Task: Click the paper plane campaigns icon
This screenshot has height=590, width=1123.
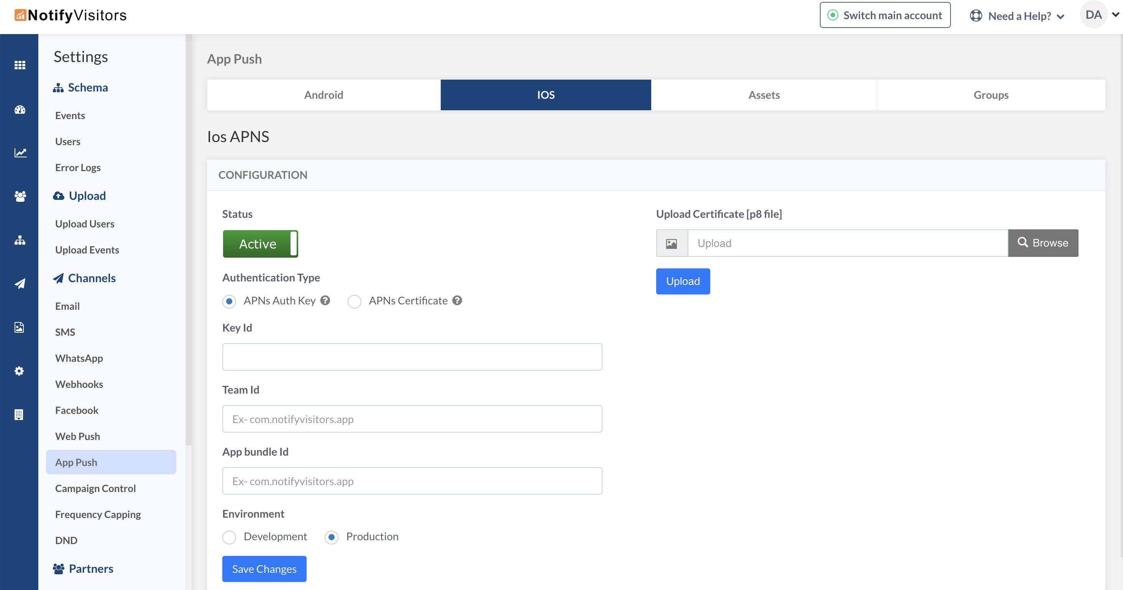Action: [x=20, y=284]
